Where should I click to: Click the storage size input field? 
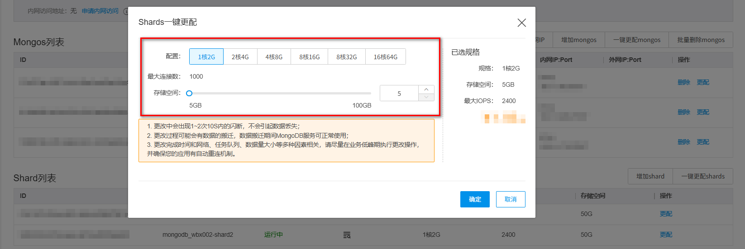coord(399,93)
